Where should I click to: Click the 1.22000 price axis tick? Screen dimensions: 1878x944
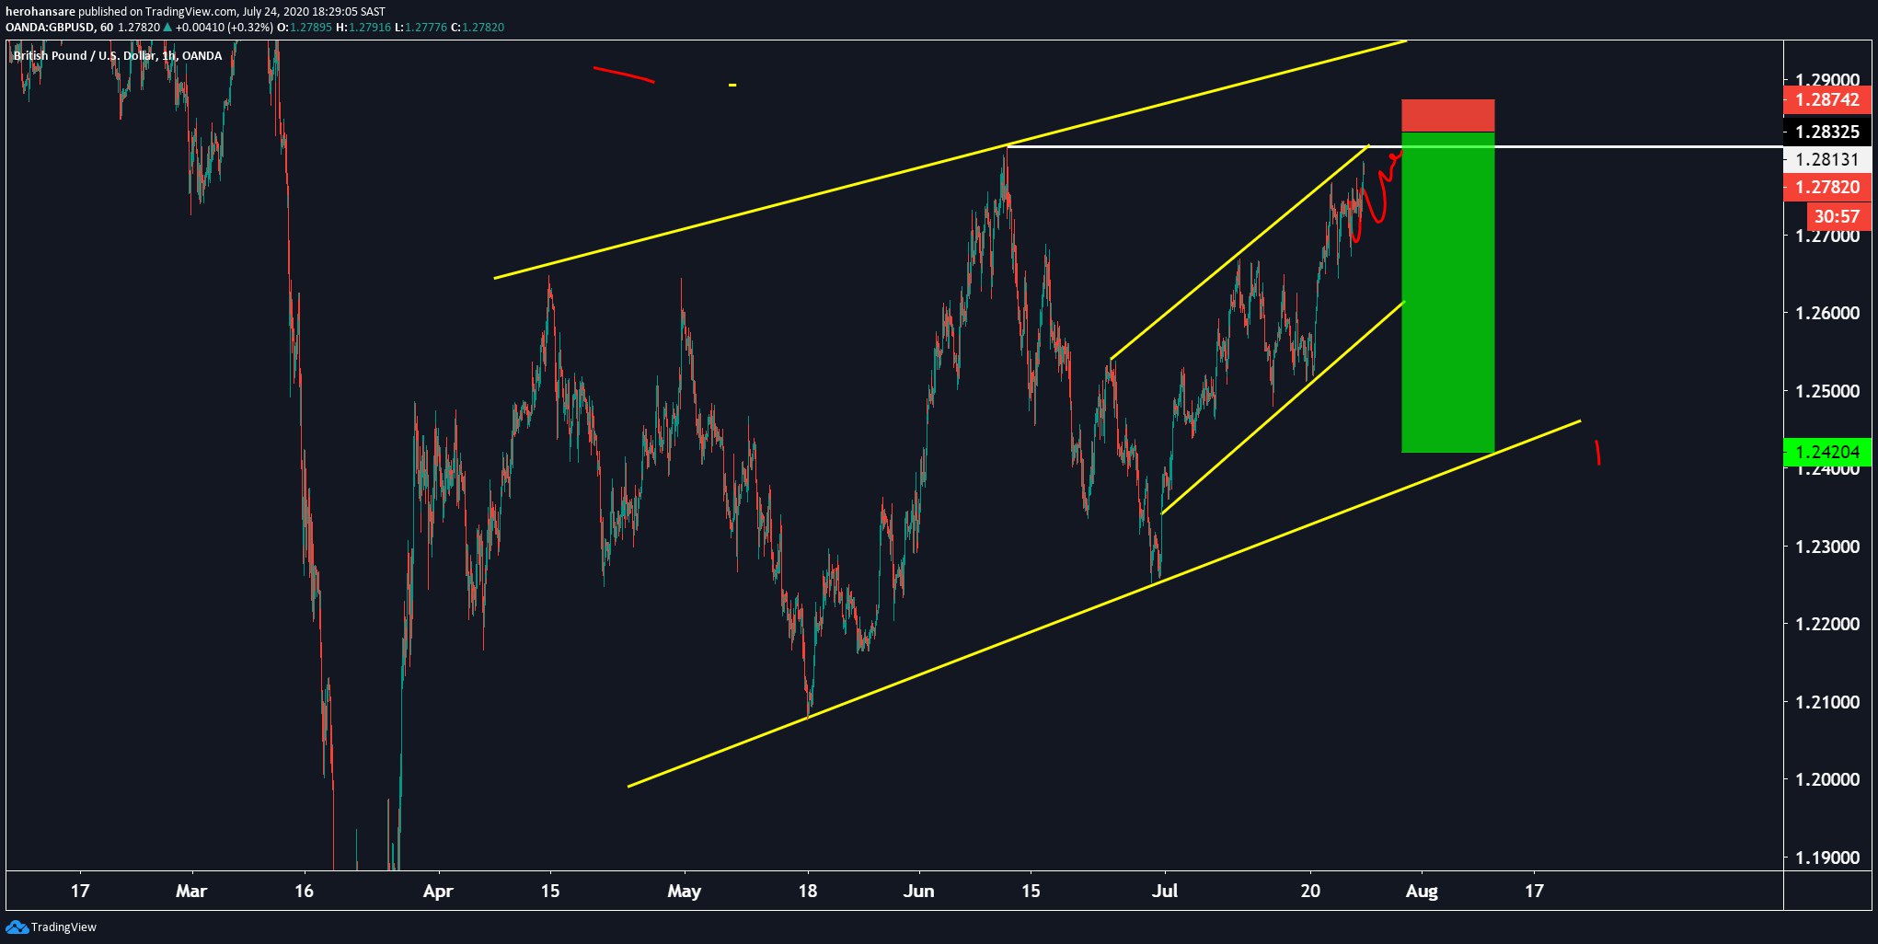(x=1827, y=624)
